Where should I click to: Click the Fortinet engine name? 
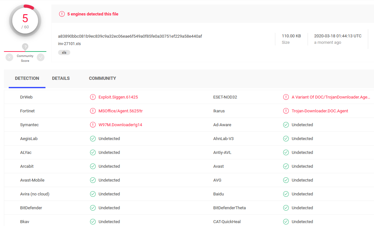pyautogui.click(x=27, y=111)
